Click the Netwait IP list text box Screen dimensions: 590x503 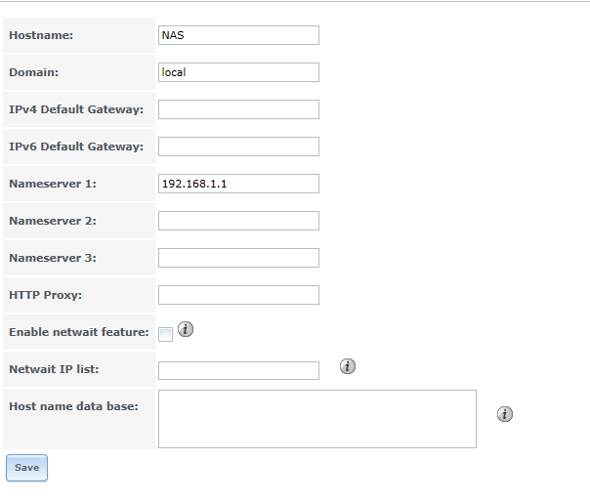point(238,370)
